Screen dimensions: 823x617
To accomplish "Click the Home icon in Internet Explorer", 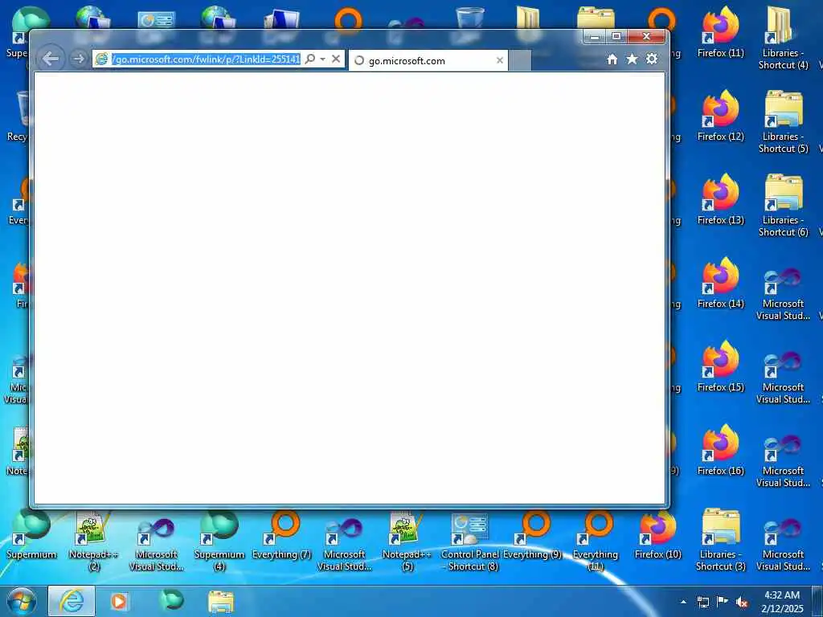I will click(x=612, y=59).
